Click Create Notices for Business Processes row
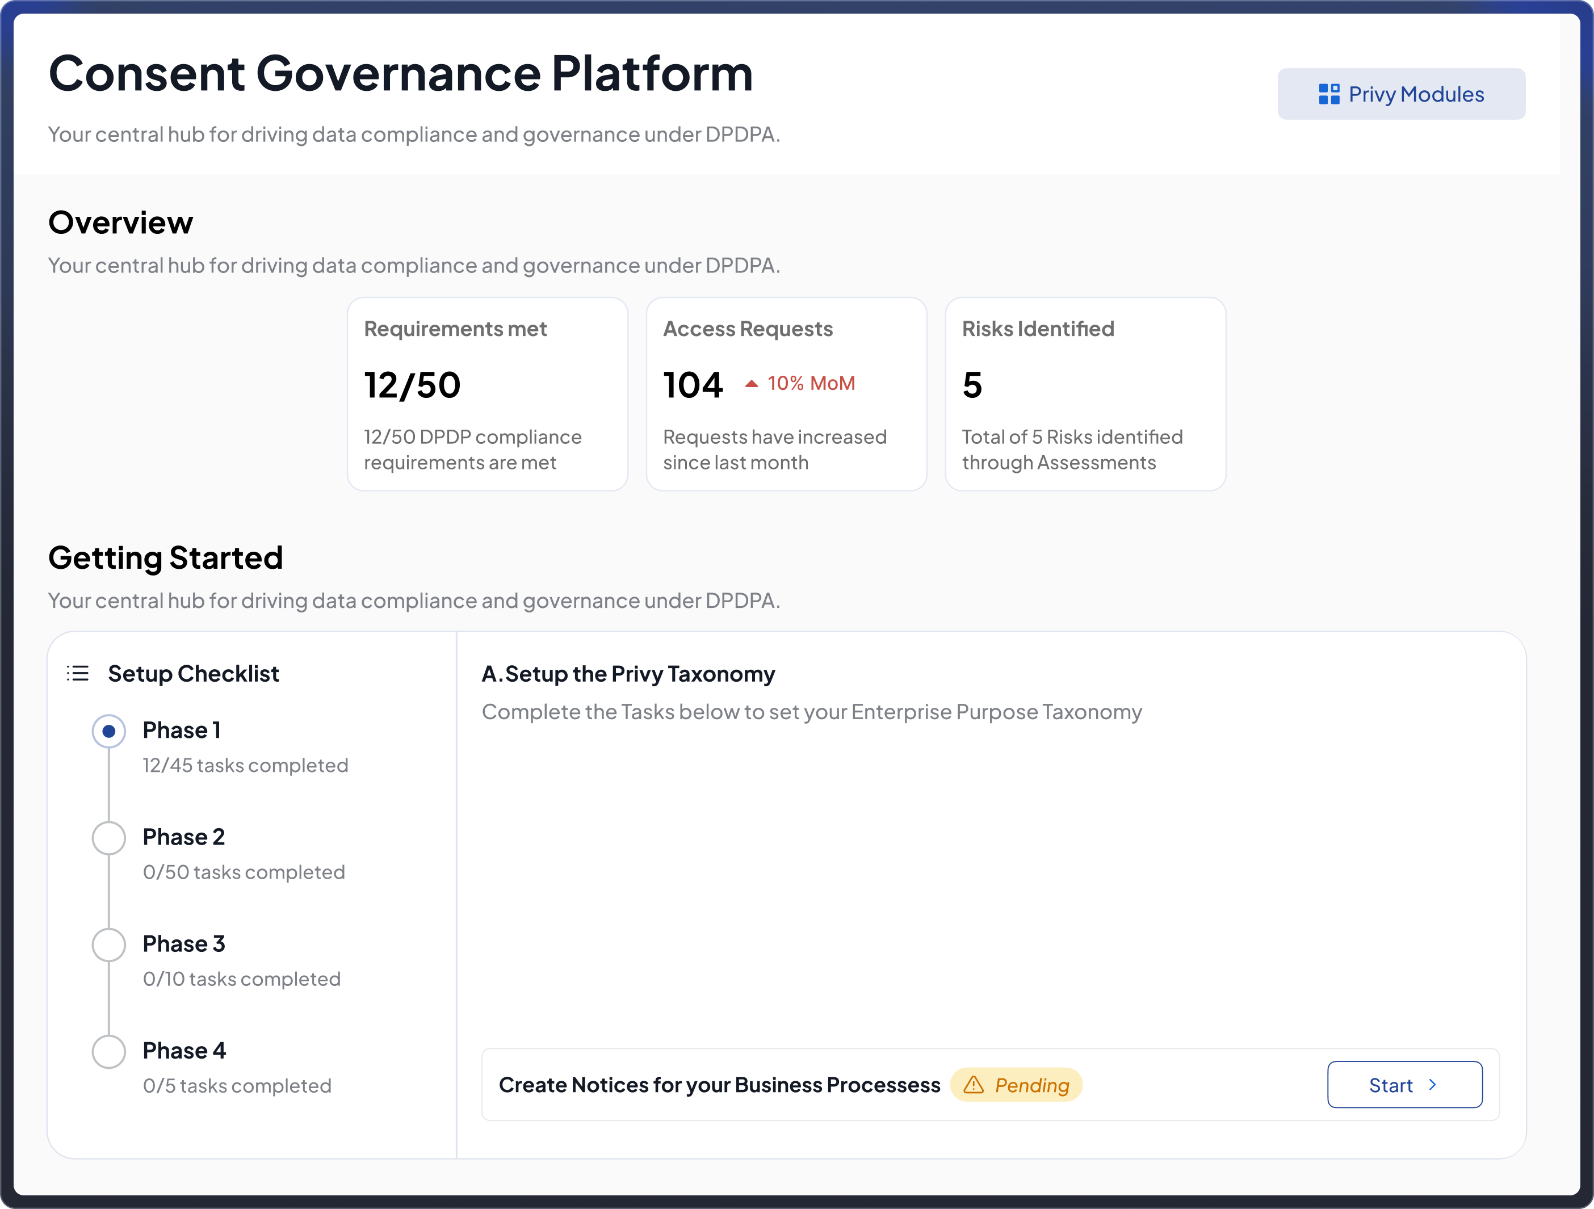This screenshot has width=1594, height=1209. point(990,1084)
